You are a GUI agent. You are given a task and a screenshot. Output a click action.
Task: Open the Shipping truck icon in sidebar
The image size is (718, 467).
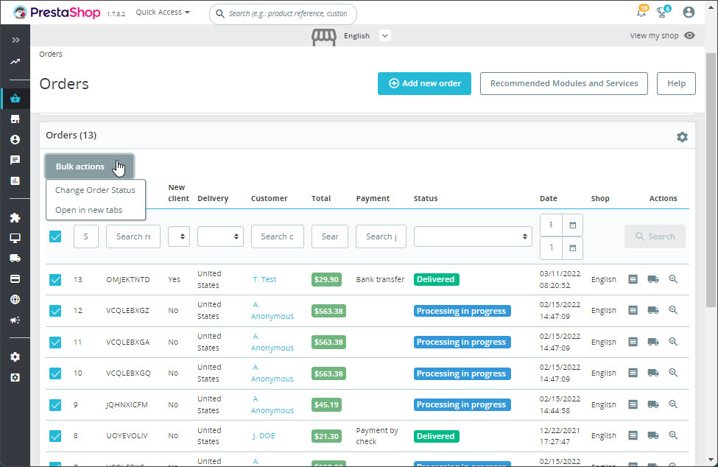[x=15, y=259]
